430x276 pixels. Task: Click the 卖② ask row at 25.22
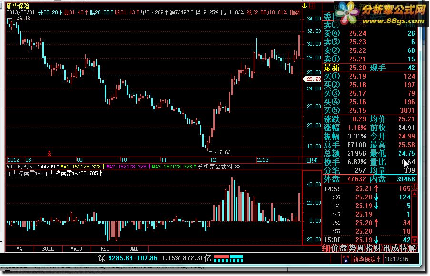click(x=370, y=50)
